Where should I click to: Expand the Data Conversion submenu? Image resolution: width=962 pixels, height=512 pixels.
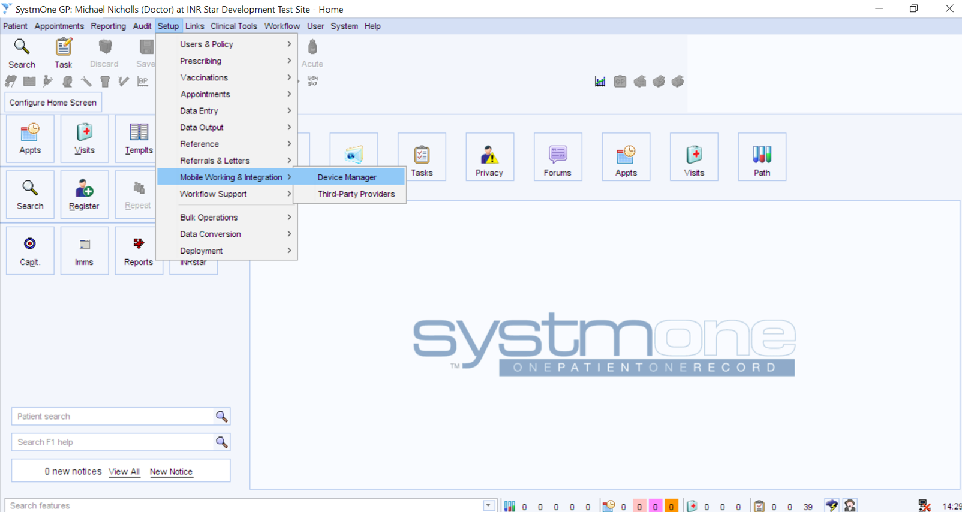[x=227, y=234]
